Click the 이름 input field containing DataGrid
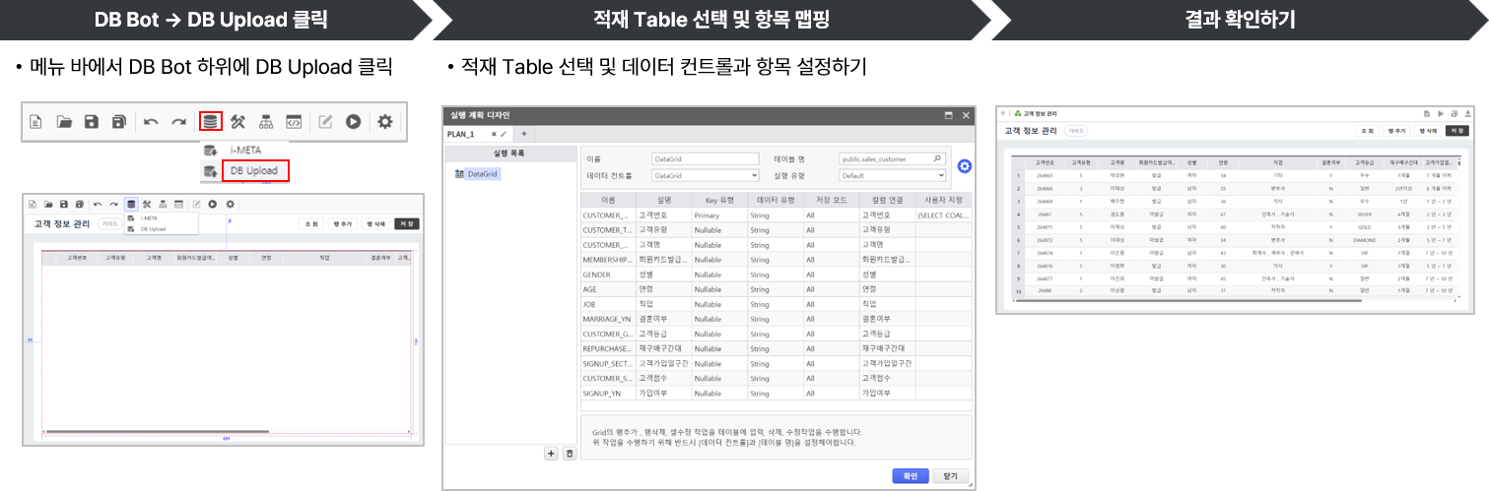 [705, 157]
